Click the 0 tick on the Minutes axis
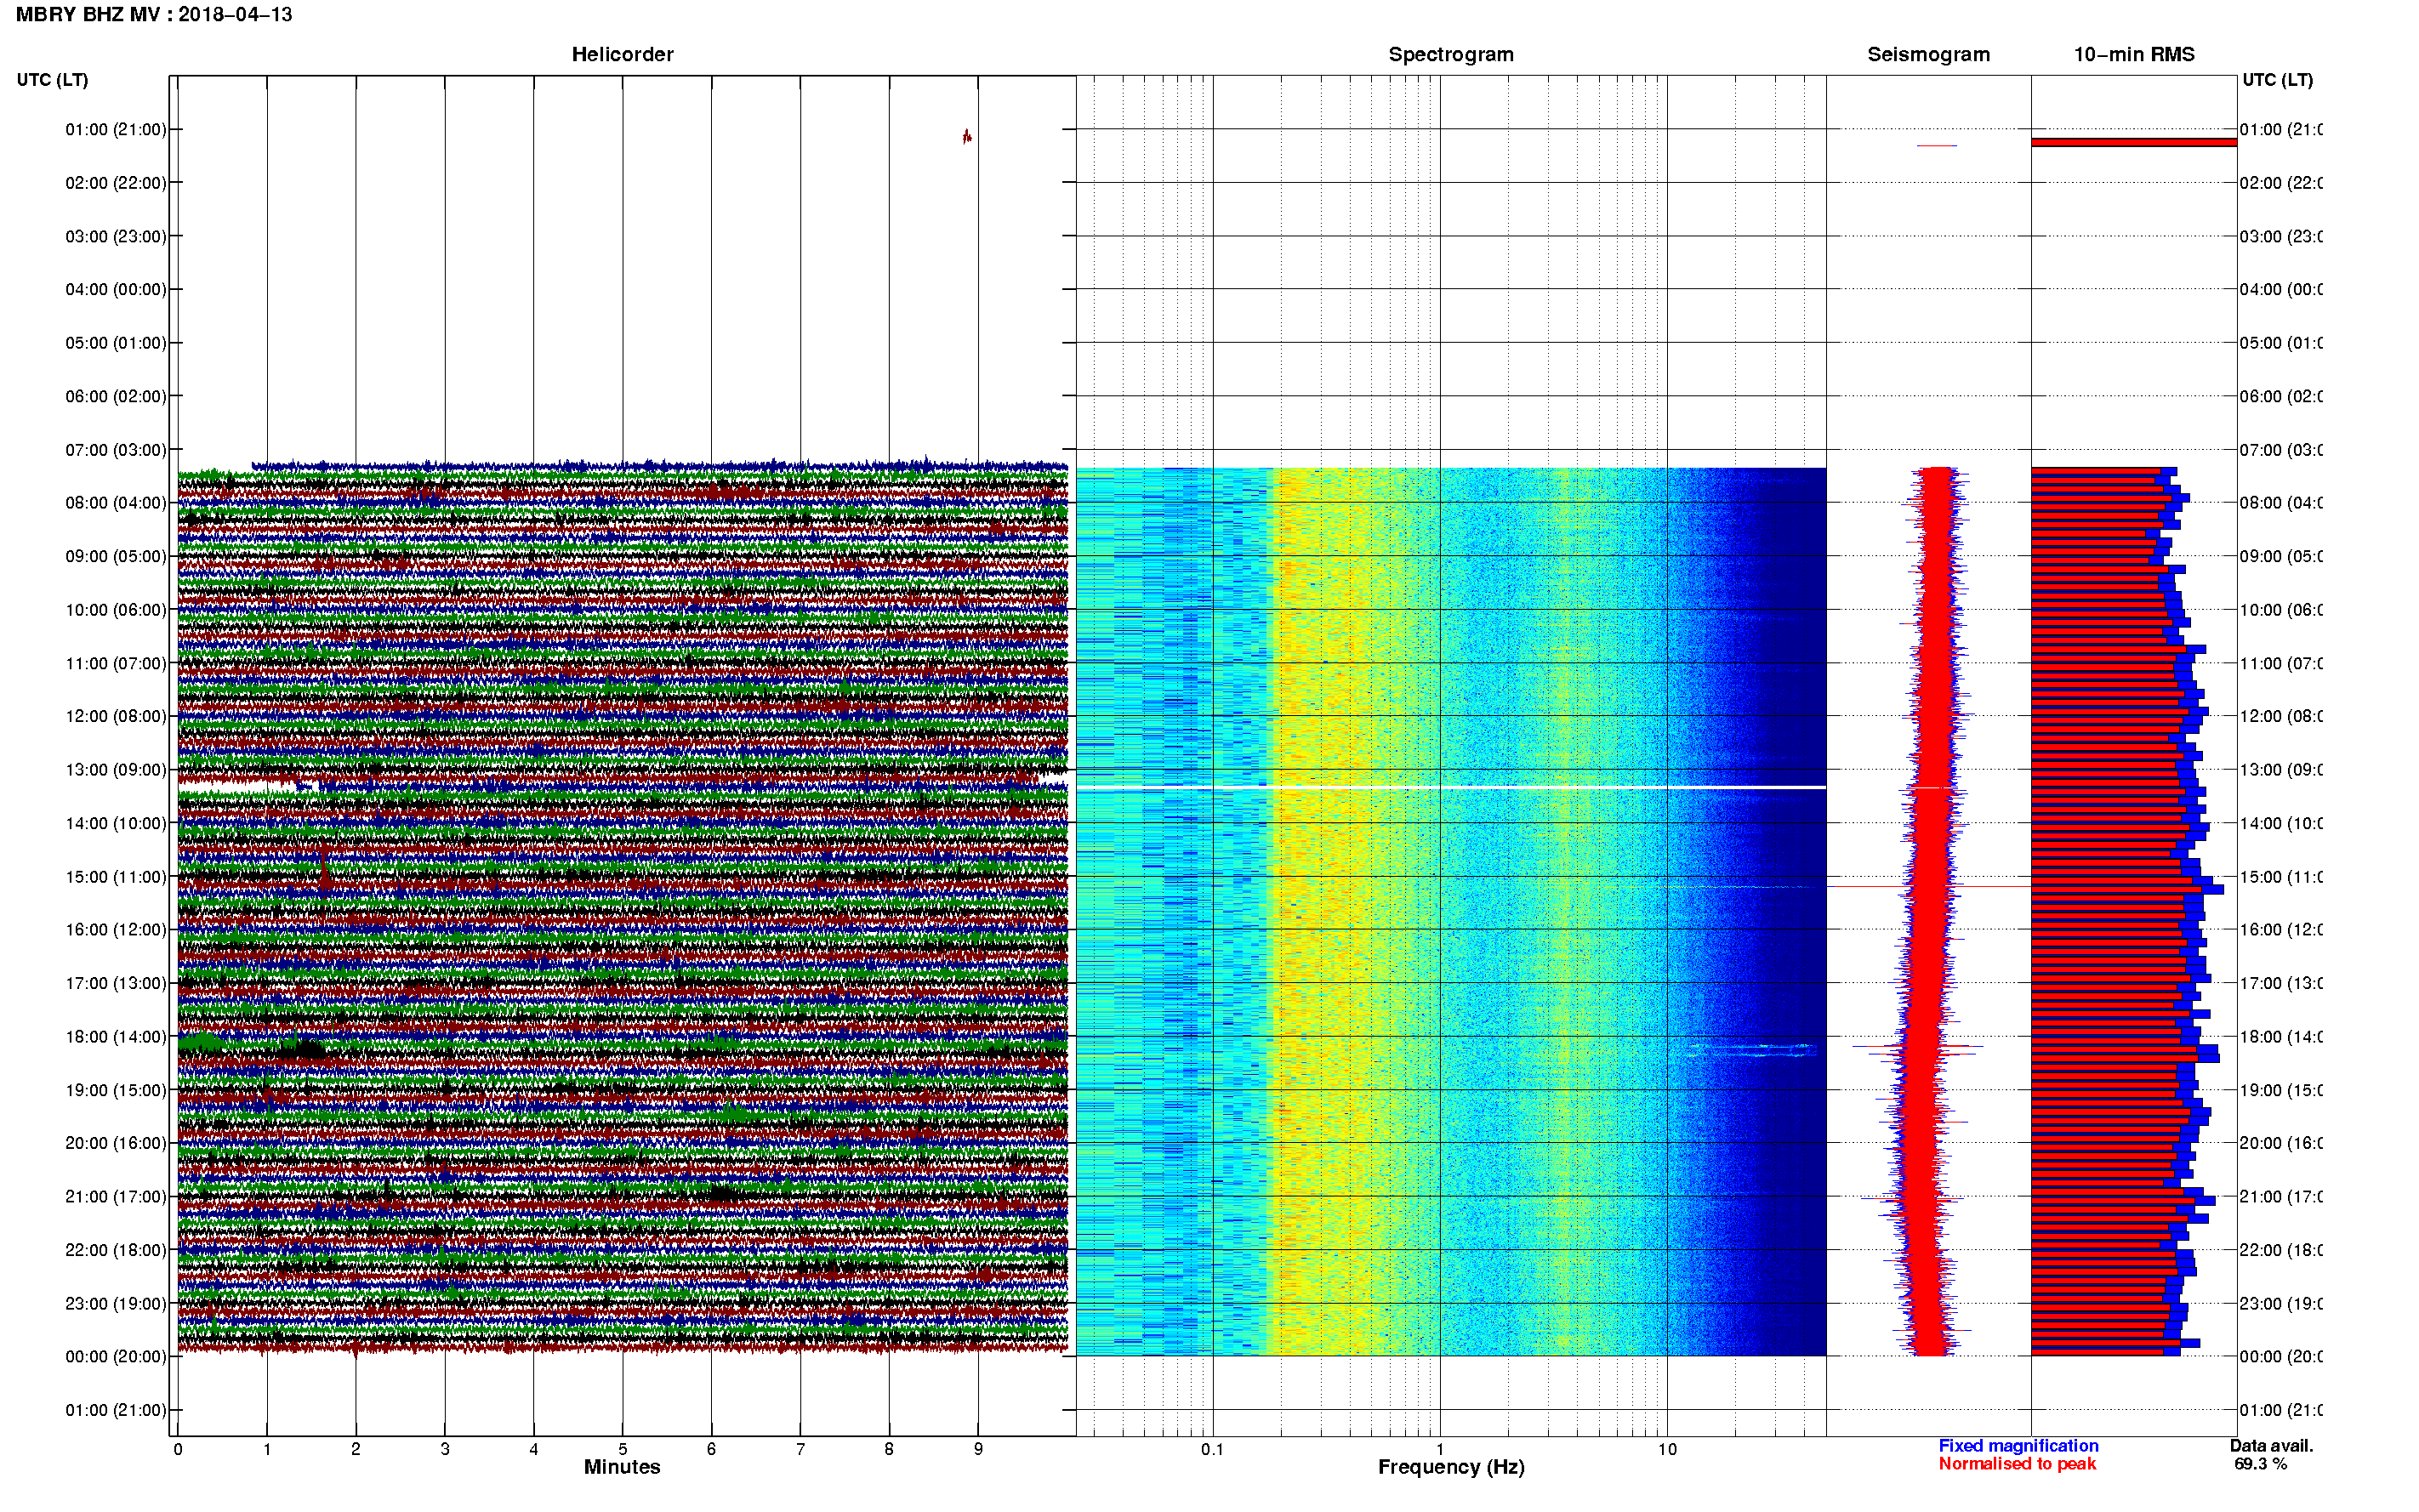Screen dimensions: 2419x1512 click(x=178, y=1449)
